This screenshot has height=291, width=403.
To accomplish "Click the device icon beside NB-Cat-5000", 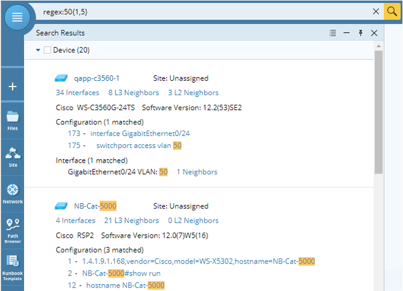I will point(61,206).
